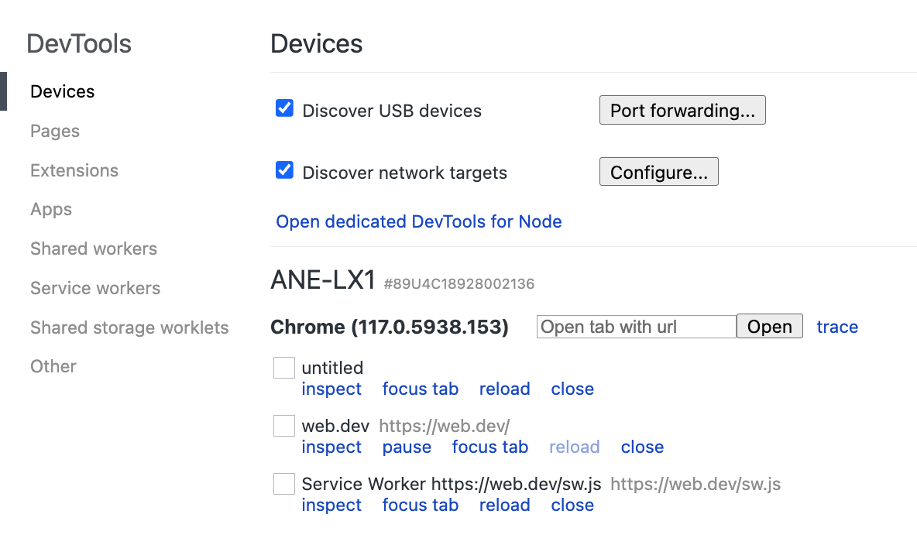Click pause for web.dev tab
The height and width of the screenshot is (552, 917).
click(x=407, y=447)
